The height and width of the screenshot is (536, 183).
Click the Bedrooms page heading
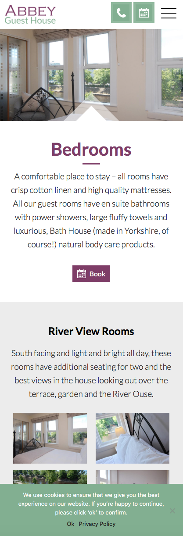click(91, 150)
